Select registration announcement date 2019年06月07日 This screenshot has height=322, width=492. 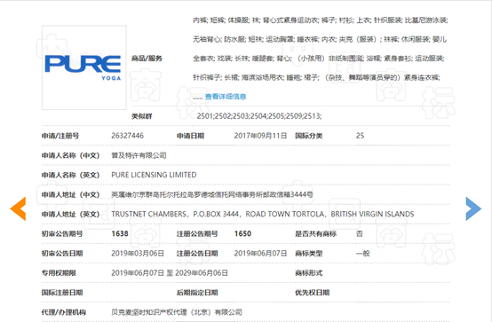(x=260, y=254)
